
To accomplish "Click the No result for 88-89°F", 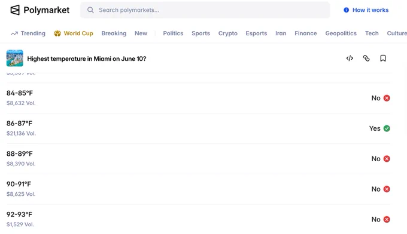I will point(376,159).
